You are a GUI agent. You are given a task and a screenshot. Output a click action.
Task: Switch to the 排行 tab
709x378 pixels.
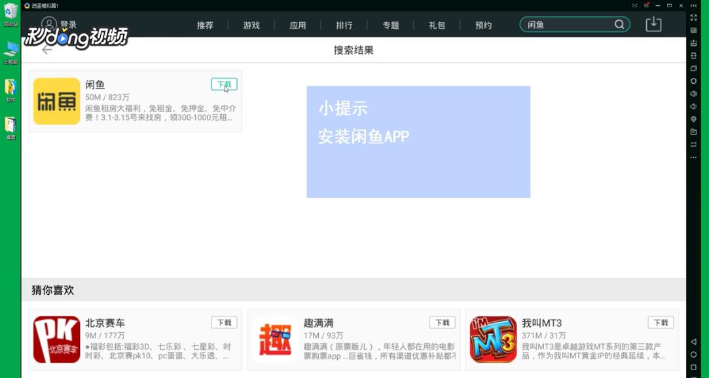click(x=344, y=26)
